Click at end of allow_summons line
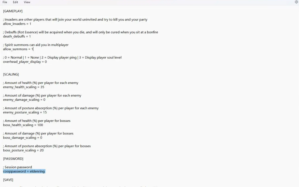Image resolution: width=299 pixels, height=187 pixels. (x=33, y=49)
